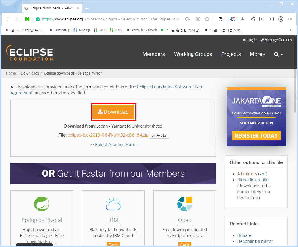
Task: Open the Donate link
Action: (244, 235)
